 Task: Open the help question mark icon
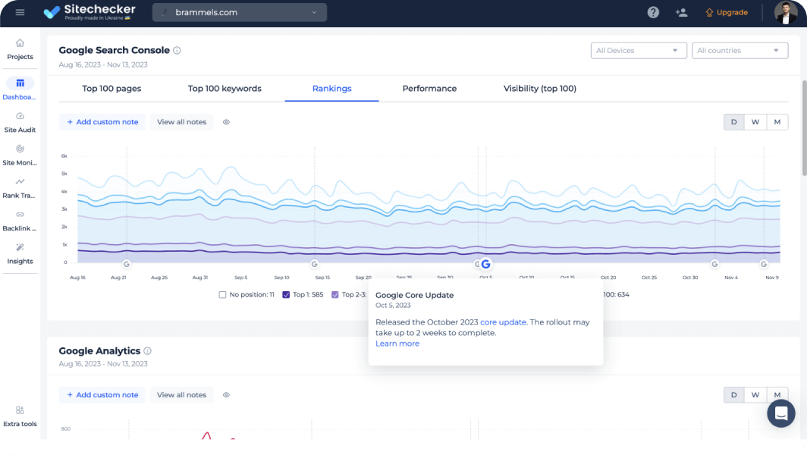click(653, 12)
